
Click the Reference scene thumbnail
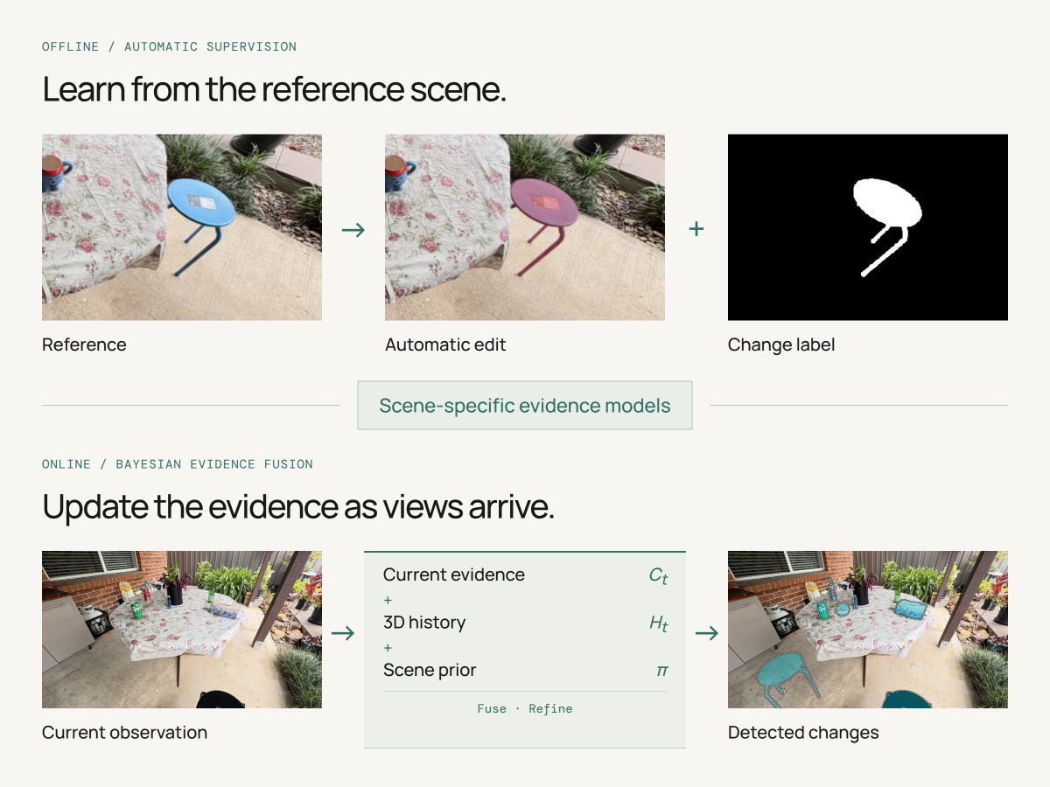(x=182, y=227)
